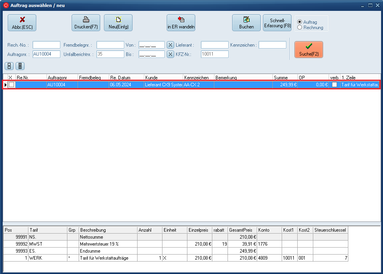Image resolution: width=383 pixels, height=274 pixels.
Task: Toggle the verb. checkbox in order row
Action: pos(334,85)
